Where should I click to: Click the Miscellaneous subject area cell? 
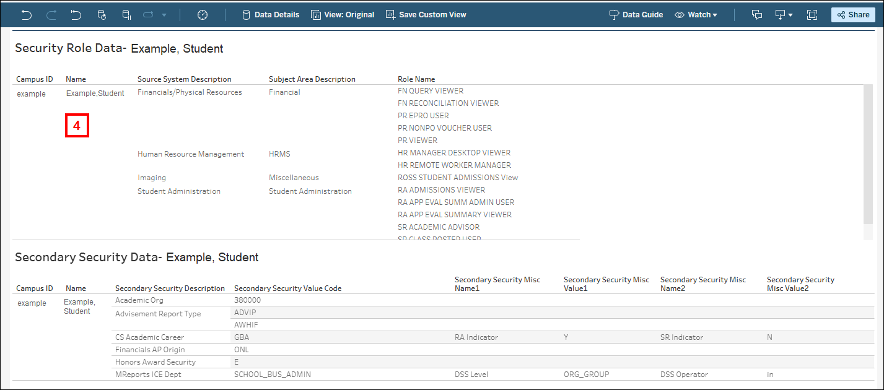tap(294, 178)
